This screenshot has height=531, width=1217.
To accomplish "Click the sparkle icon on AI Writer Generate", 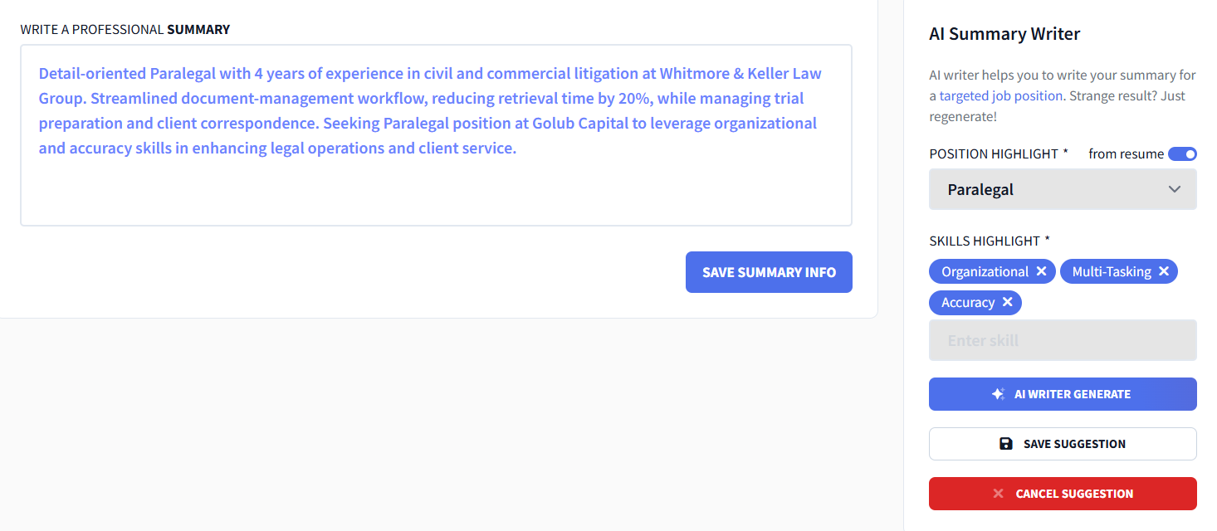I will (x=997, y=394).
